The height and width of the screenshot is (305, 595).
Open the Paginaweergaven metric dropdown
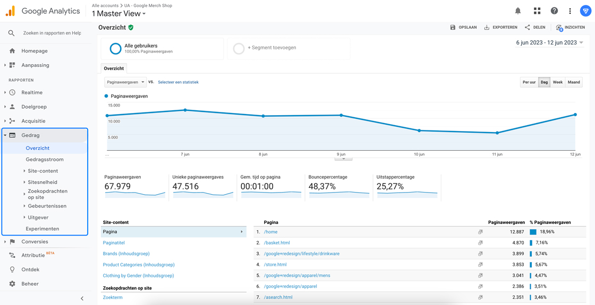pos(125,82)
